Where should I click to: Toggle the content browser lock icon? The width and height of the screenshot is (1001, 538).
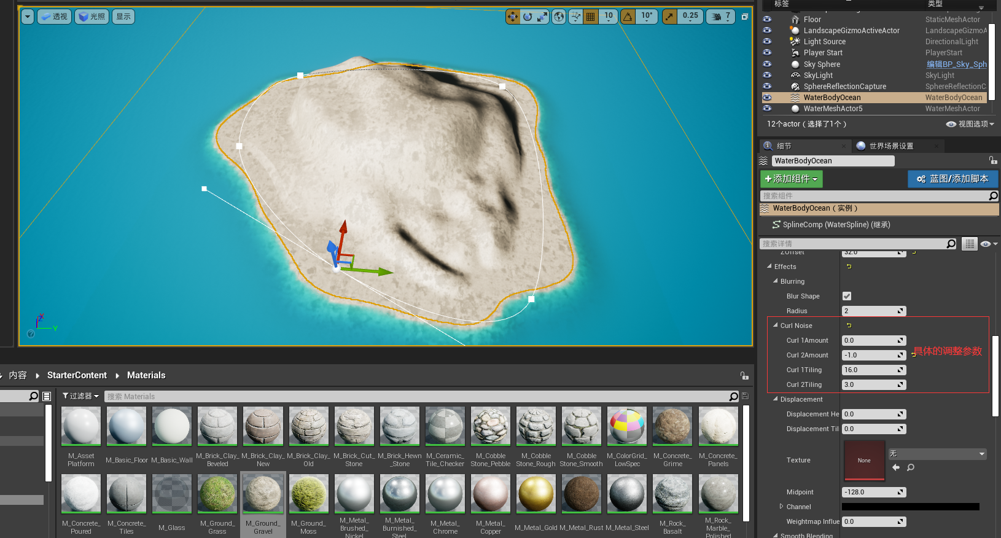[744, 375]
